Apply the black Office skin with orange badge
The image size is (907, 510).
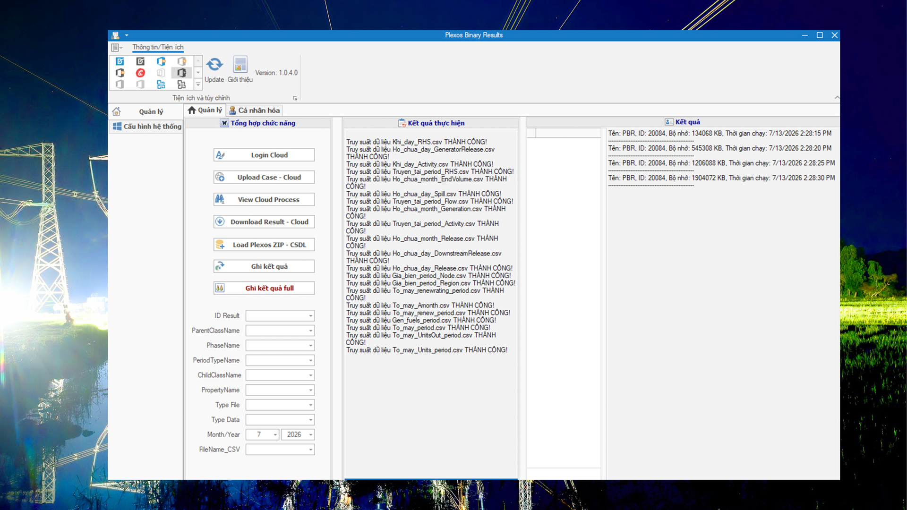(120, 73)
